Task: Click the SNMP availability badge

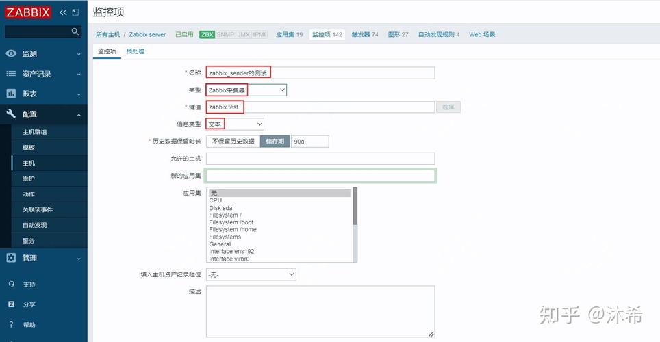Action: [x=225, y=34]
